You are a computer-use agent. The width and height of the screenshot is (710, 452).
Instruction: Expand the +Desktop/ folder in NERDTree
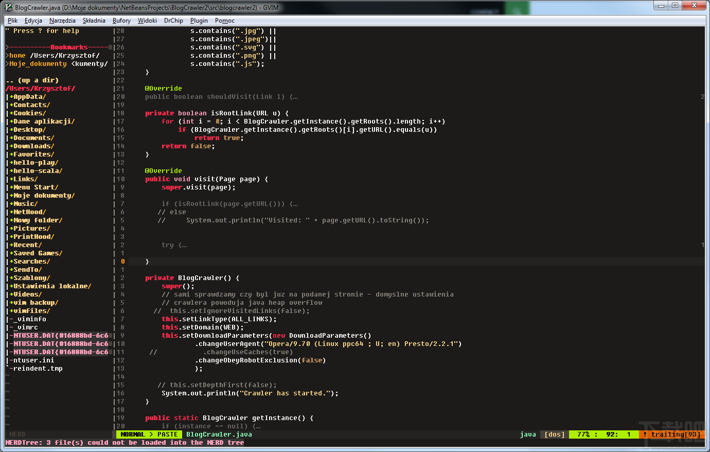[27, 129]
